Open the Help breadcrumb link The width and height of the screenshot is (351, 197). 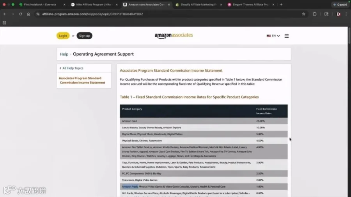coord(64,54)
